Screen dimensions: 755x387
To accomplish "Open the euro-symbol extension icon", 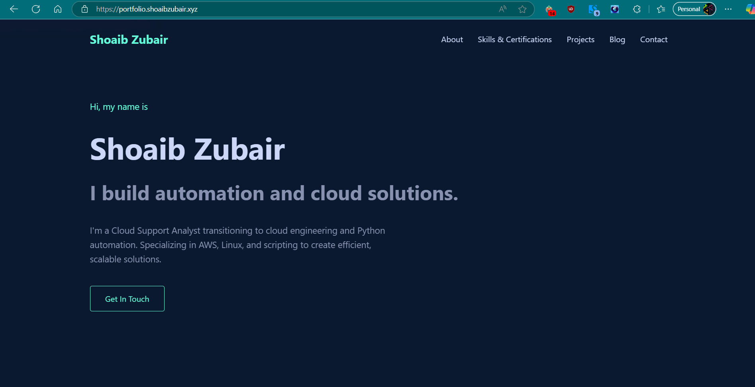I will coord(615,9).
